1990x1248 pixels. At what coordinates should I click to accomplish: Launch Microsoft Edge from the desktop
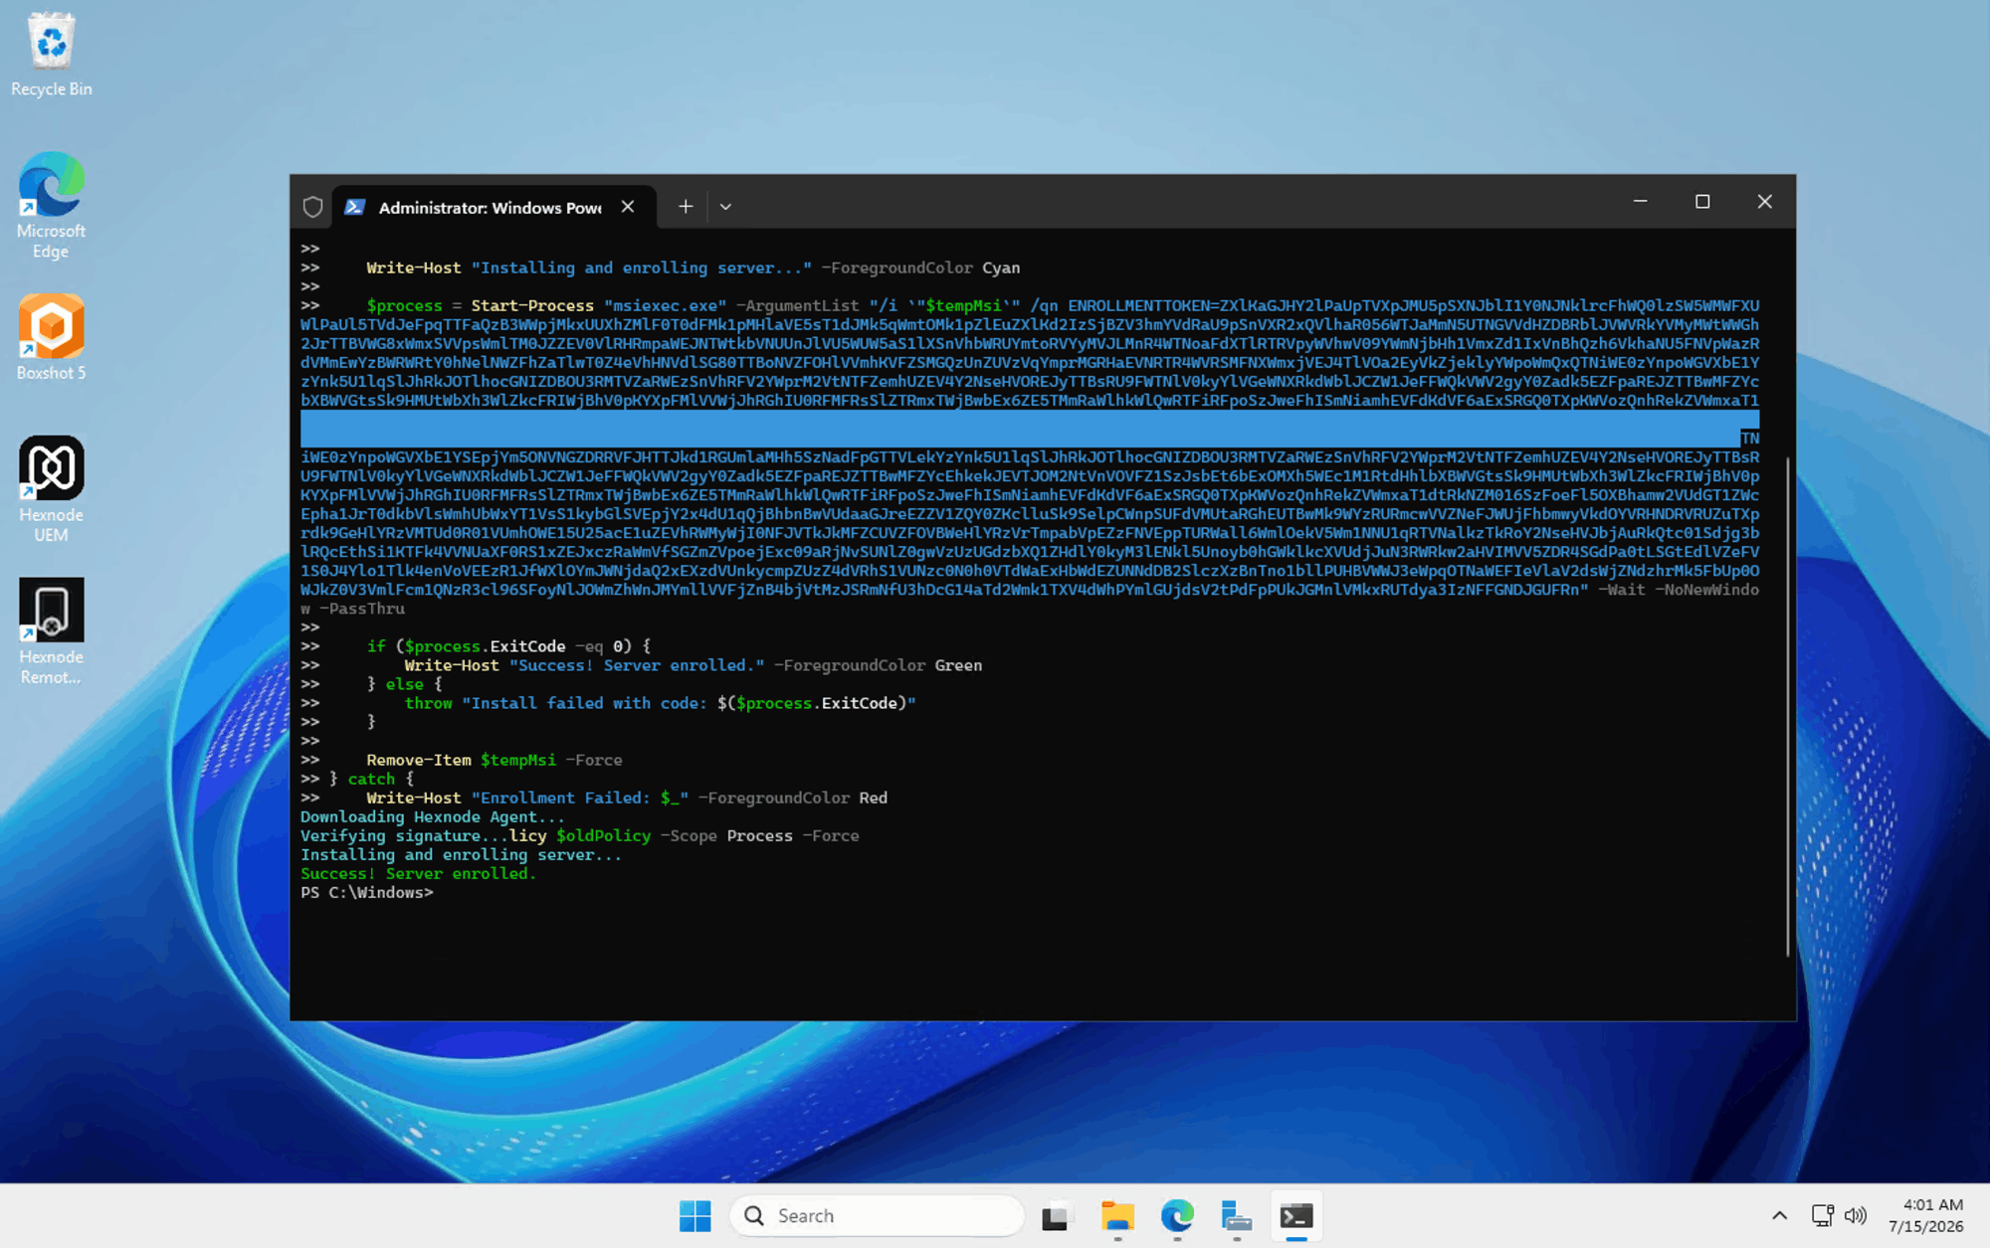click(52, 205)
